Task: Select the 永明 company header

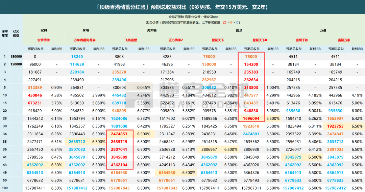Action: [x=86, y=30]
